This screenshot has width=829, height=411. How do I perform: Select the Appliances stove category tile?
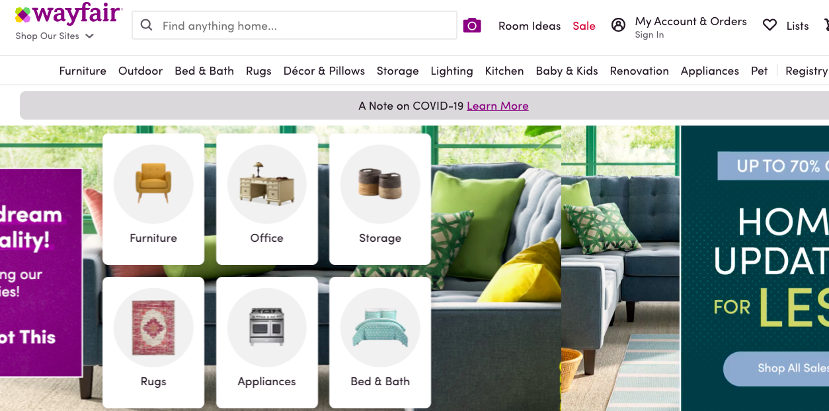tap(267, 342)
